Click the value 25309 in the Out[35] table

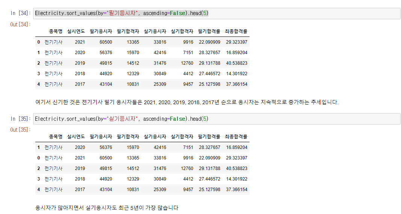(x=160, y=190)
